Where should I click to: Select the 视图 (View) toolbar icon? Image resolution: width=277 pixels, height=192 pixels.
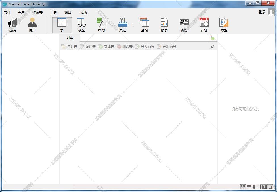(82, 25)
